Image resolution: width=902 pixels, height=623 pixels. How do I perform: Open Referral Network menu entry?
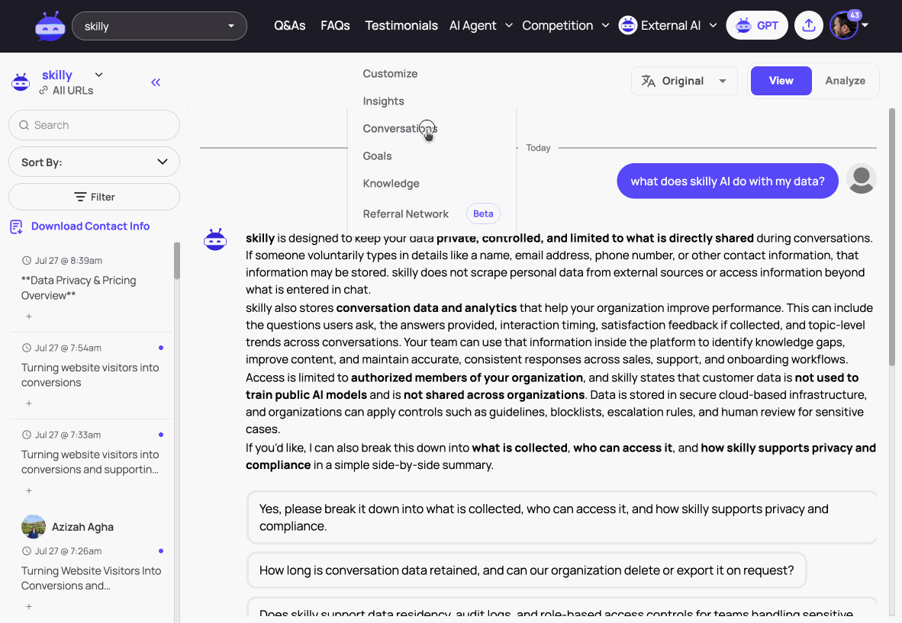point(405,214)
